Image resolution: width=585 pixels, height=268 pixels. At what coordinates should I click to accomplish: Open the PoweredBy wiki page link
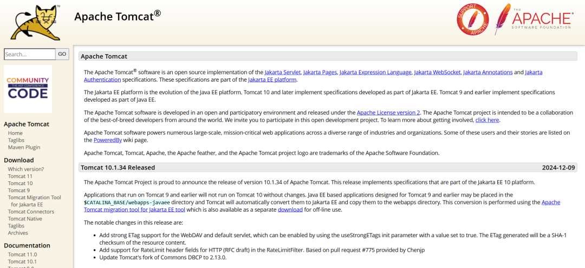pos(107,140)
